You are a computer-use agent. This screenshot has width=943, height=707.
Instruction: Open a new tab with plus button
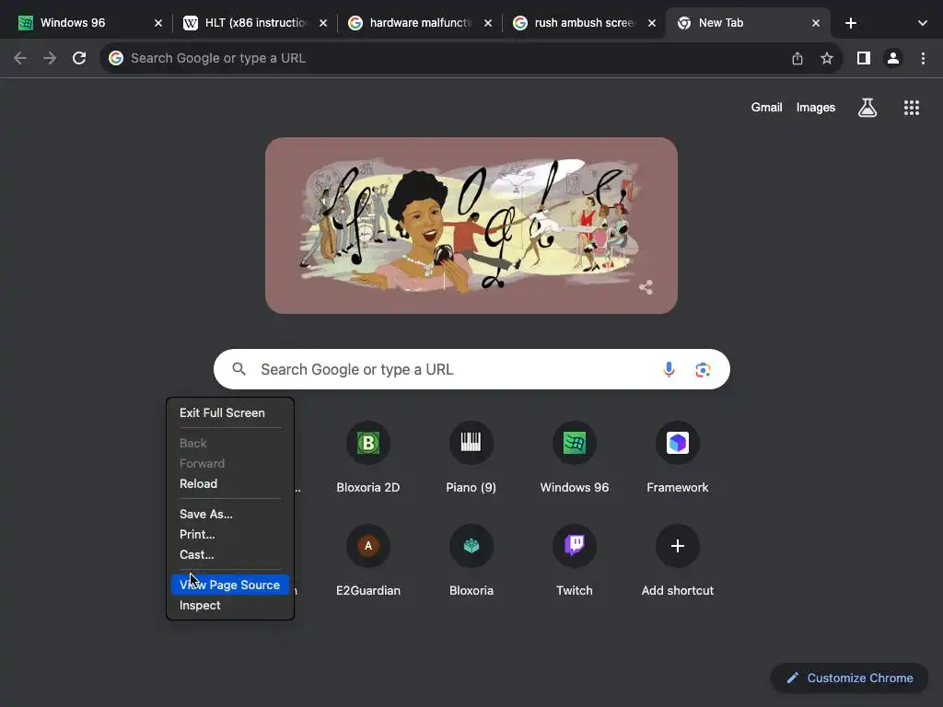coord(850,23)
